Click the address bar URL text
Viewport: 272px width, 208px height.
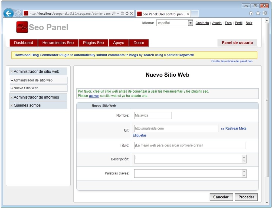(70, 14)
